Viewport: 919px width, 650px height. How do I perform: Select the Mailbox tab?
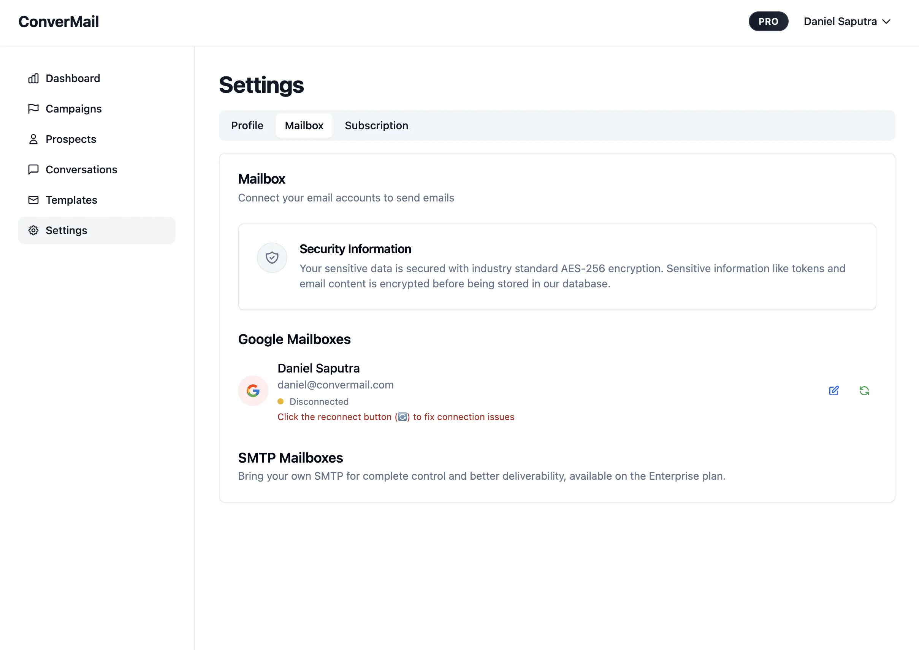304,126
